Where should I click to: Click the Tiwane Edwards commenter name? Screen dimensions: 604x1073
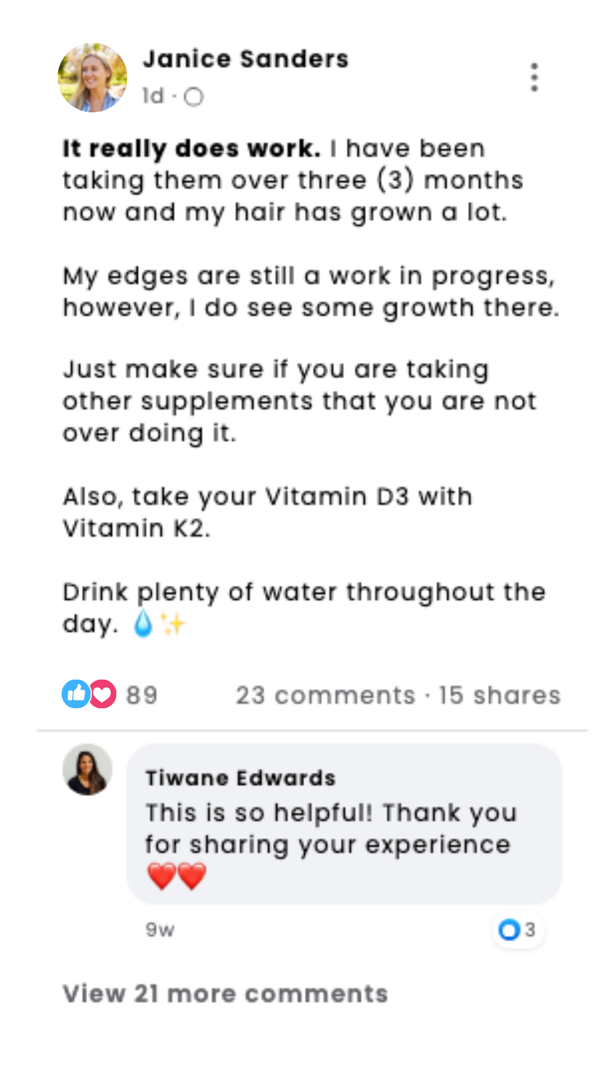[x=240, y=778]
